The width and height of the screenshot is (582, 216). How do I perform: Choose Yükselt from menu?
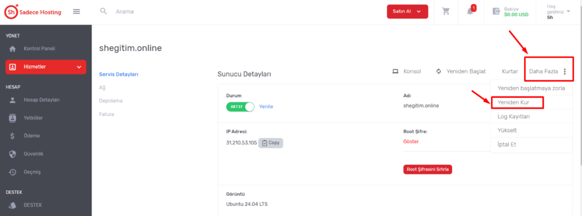(x=531, y=130)
